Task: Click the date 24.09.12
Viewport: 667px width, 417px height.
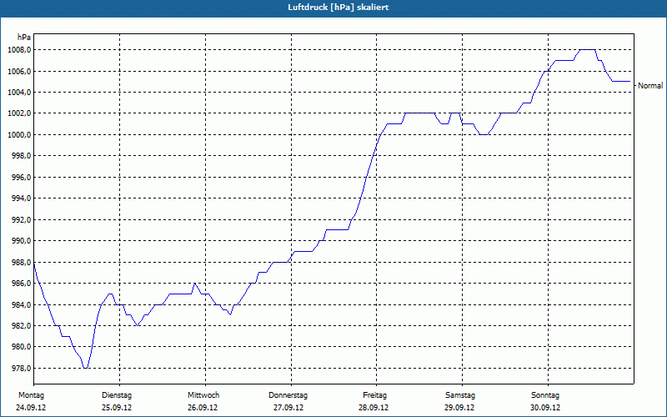Action: point(31,408)
